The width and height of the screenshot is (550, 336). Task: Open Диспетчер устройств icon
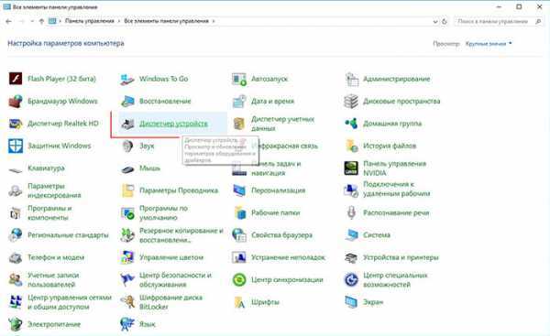(x=127, y=124)
